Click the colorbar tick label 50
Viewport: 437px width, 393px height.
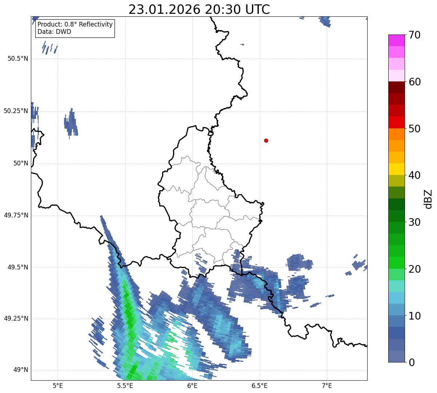[414, 129]
